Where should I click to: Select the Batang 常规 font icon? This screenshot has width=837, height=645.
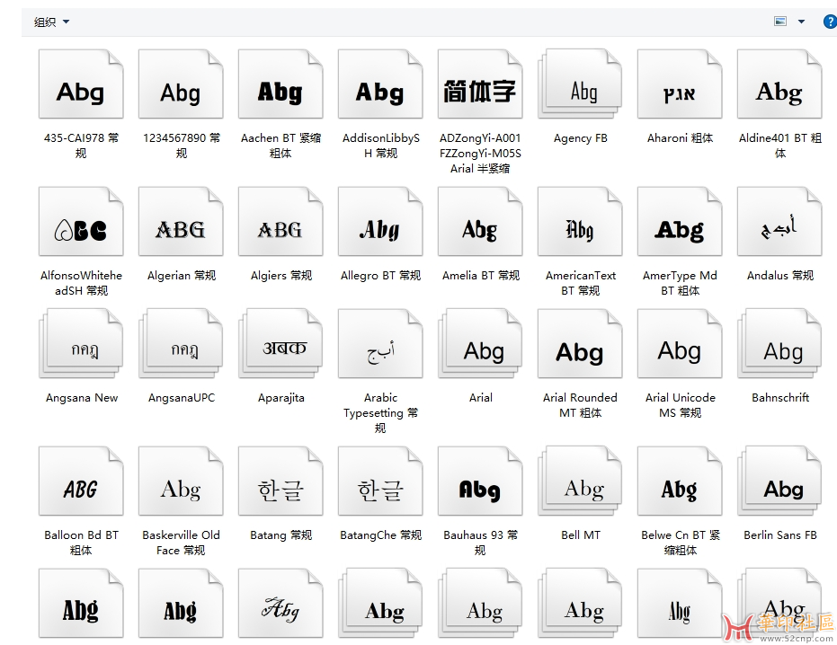(280, 482)
